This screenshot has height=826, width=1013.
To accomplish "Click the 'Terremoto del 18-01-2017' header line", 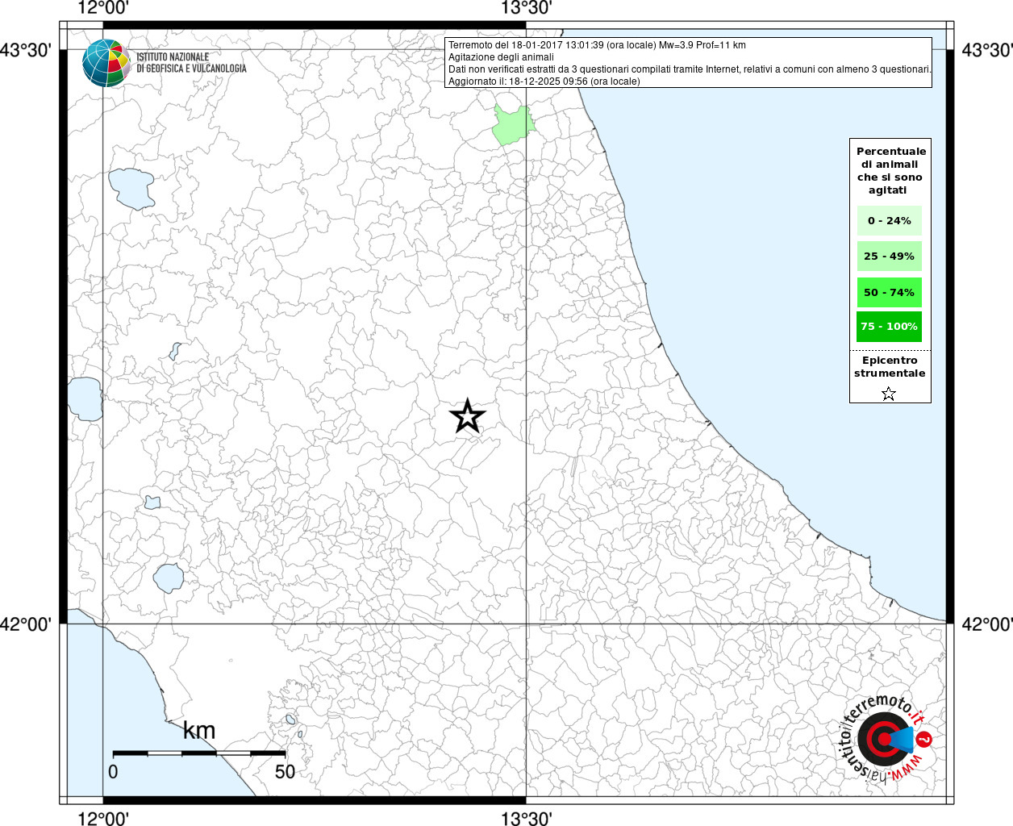I will coord(597,45).
